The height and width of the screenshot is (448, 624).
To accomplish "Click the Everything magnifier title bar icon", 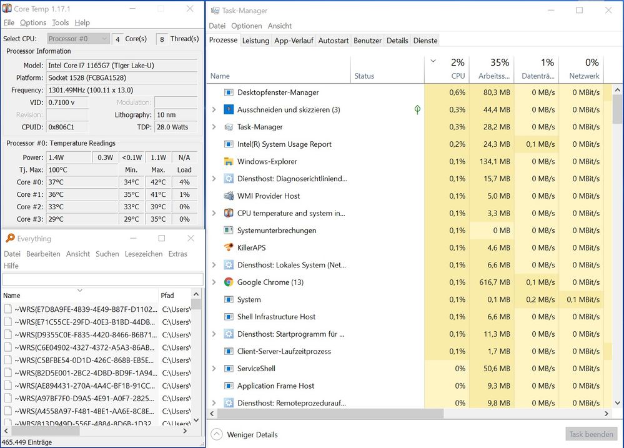I will pos(10,238).
